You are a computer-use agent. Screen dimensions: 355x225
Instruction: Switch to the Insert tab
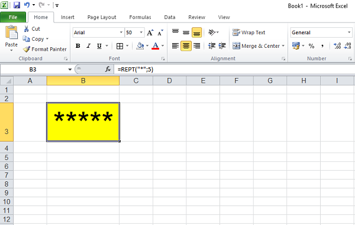pyautogui.click(x=67, y=17)
